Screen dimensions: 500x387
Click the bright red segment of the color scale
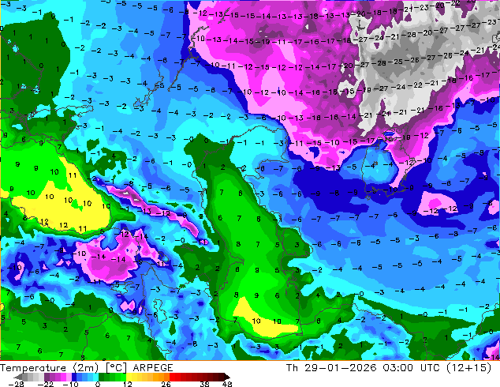pyautogui.click(x=172, y=377)
